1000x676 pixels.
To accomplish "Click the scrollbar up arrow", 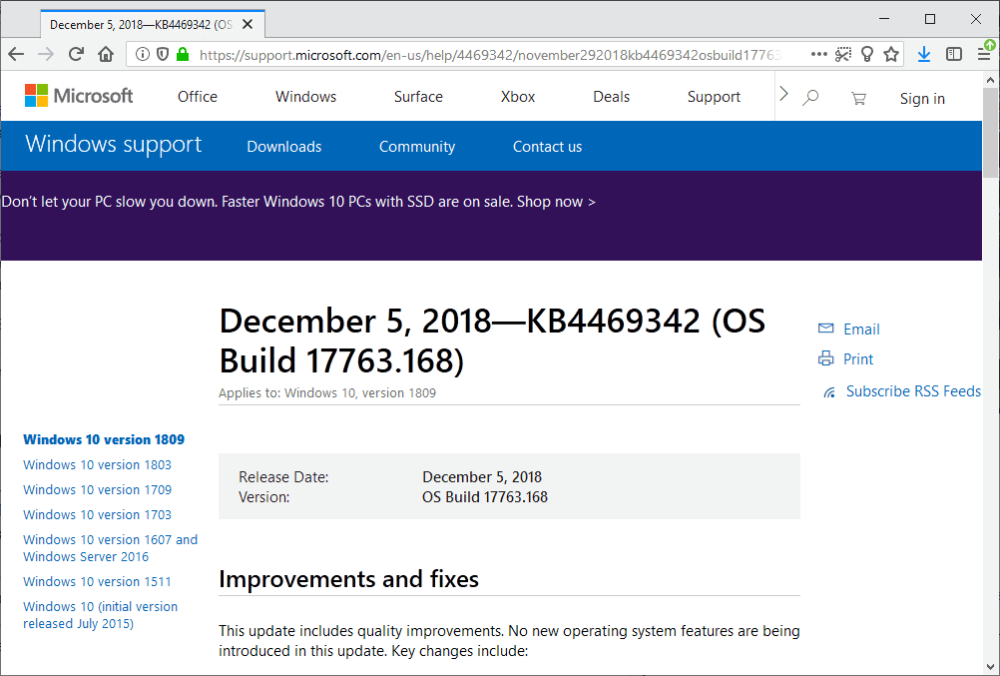I will 990,80.
